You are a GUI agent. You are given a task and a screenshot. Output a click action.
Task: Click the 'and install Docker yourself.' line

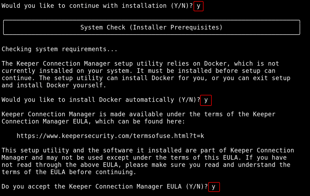click(x=54, y=85)
